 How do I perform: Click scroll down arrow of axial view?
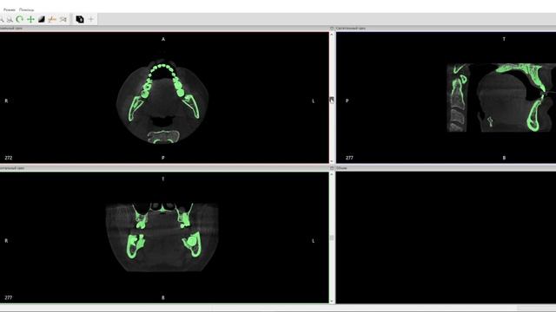pos(332,161)
